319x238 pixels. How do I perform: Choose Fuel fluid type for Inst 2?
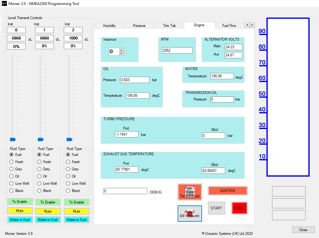tap(72, 155)
